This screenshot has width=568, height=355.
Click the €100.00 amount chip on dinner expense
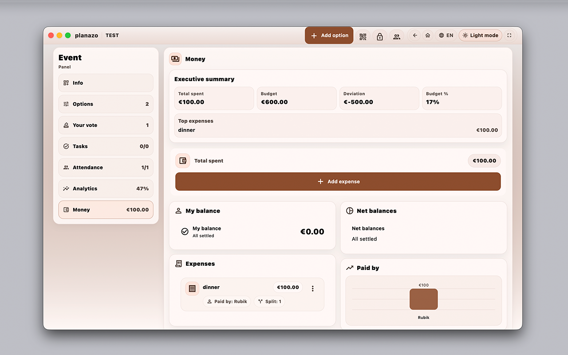[x=288, y=288]
